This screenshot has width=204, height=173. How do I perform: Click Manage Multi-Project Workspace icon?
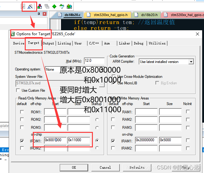(x=47, y=6)
